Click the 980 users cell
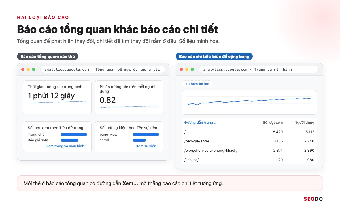This screenshot has width=340, height=208. [x=311, y=160]
